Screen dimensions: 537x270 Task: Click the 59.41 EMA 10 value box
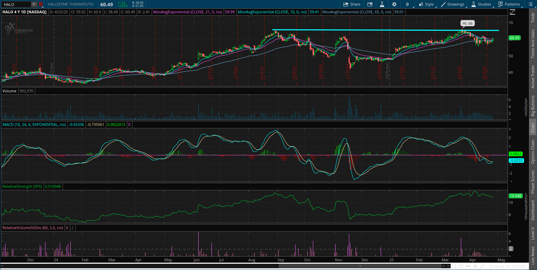[x=315, y=12]
